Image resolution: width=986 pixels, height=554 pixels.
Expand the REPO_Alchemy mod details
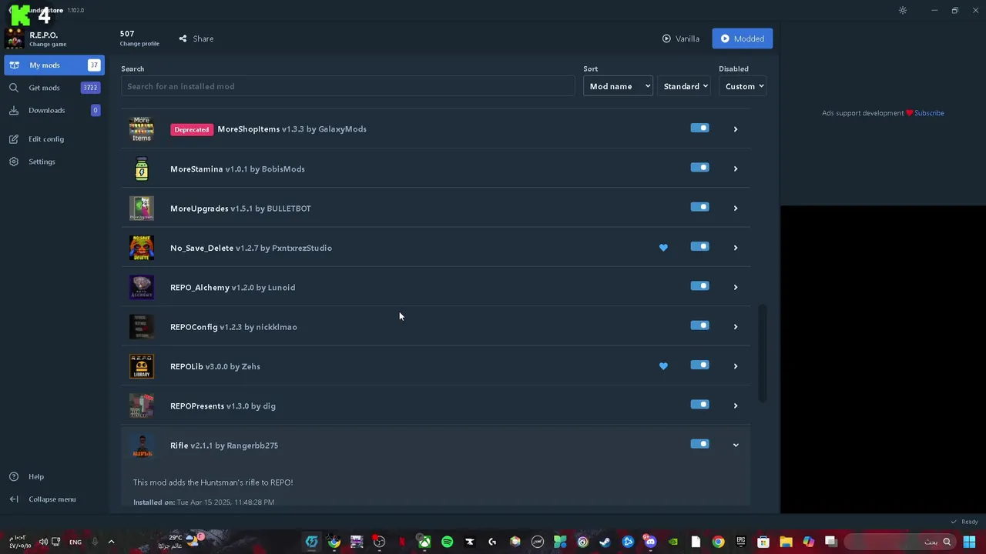[x=736, y=287]
